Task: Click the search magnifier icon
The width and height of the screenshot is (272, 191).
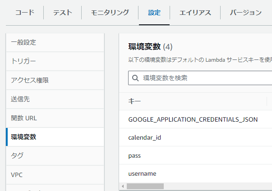Action: pyautogui.click(x=135, y=78)
